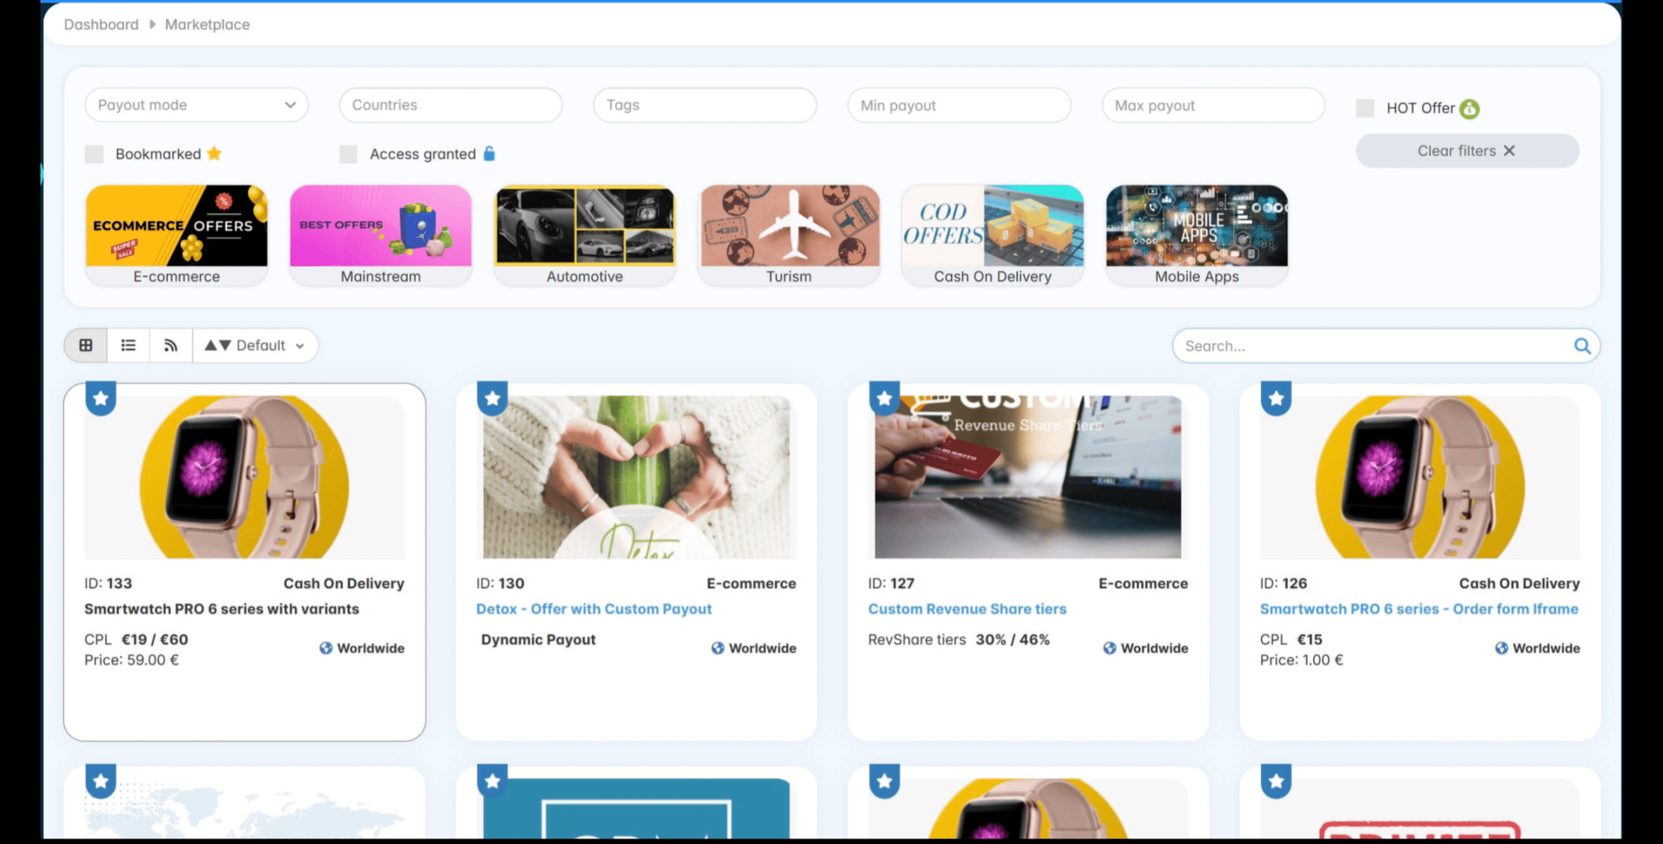
Task: Click Cash On Delivery label on offer 126
Action: coord(1520,583)
